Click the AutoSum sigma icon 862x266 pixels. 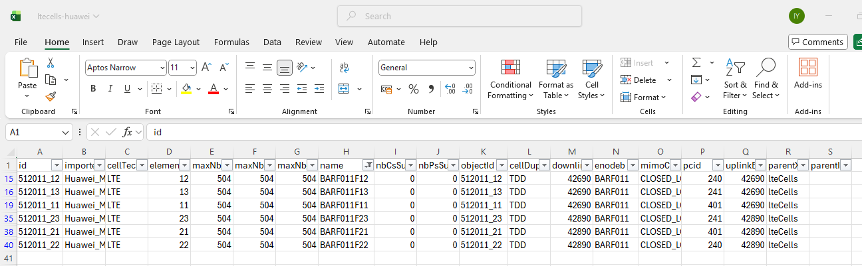coord(696,62)
